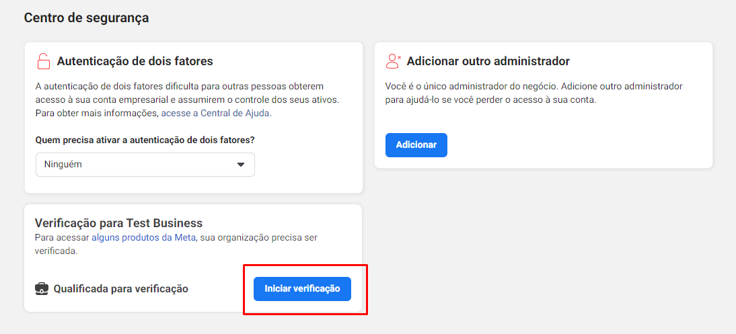Image resolution: width=736 pixels, height=334 pixels.
Task: Click the word Ninguém inside the combo box
Action: 63,165
